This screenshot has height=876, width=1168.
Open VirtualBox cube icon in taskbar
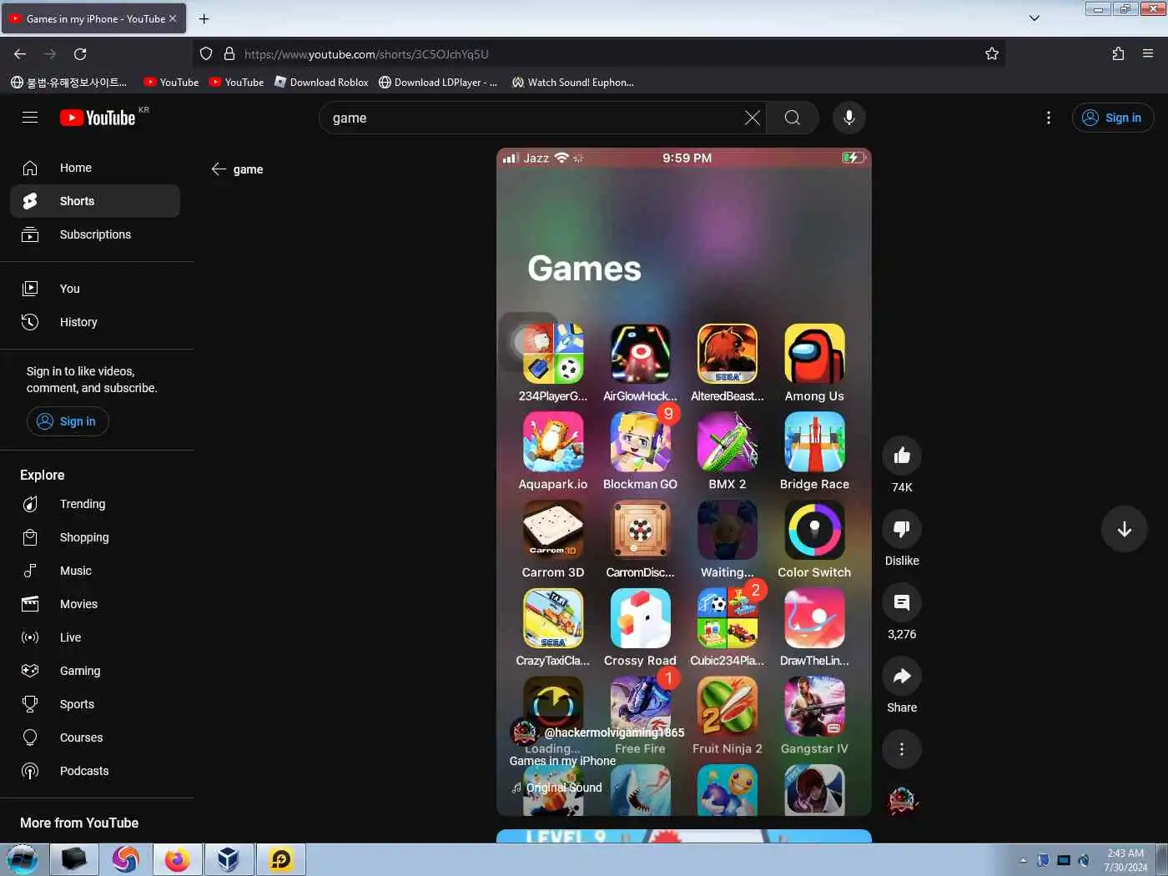pos(228,859)
